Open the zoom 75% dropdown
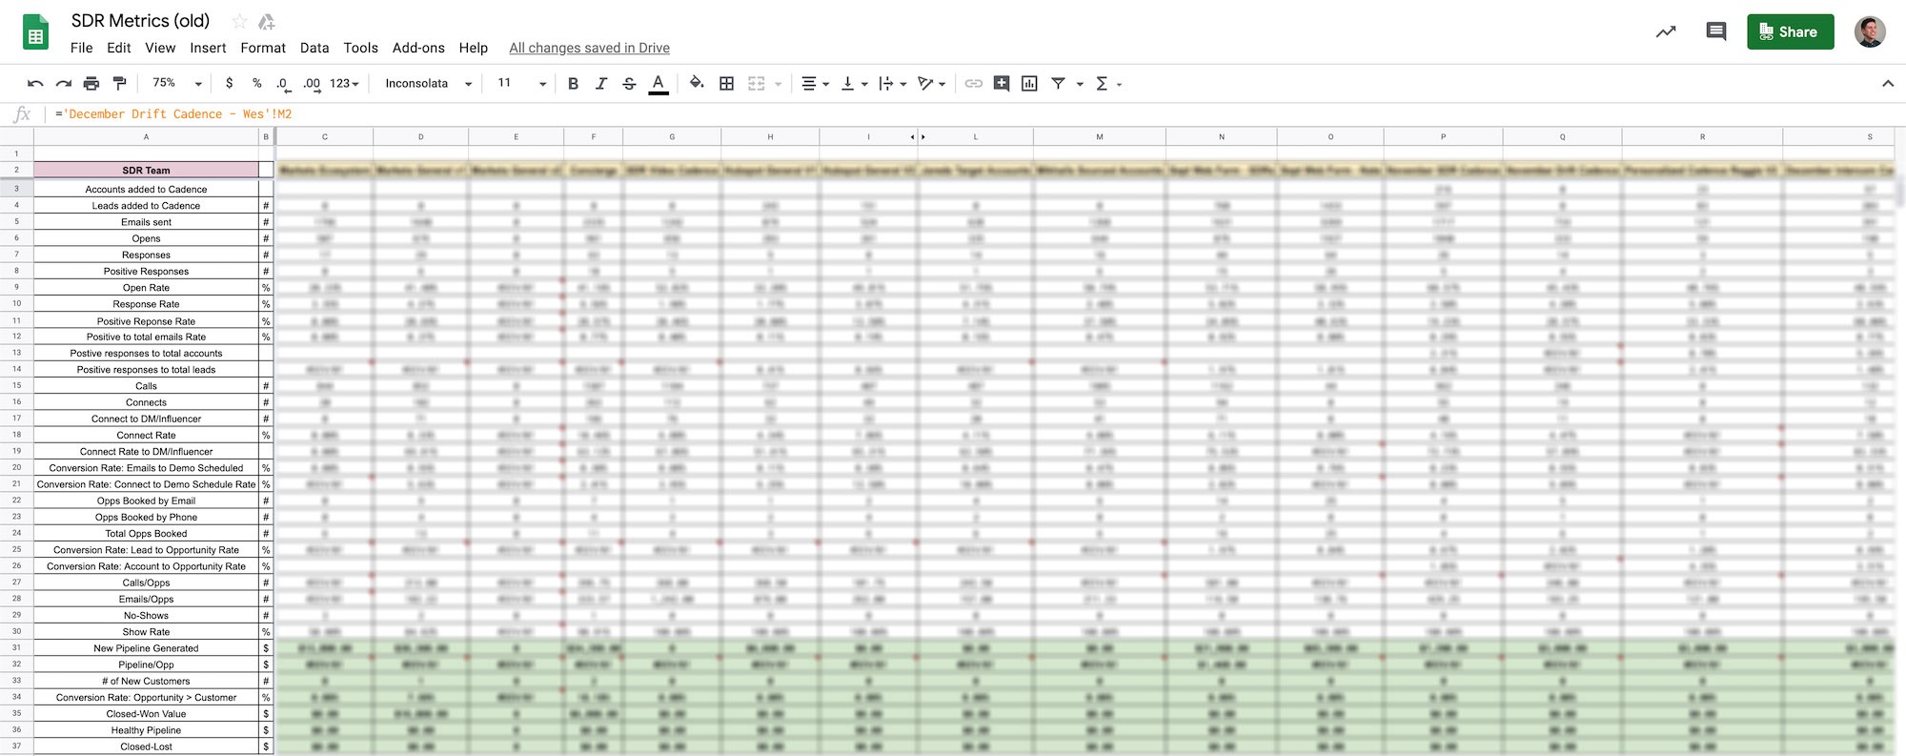Viewport: 1906px width, 756px height. click(177, 84)
